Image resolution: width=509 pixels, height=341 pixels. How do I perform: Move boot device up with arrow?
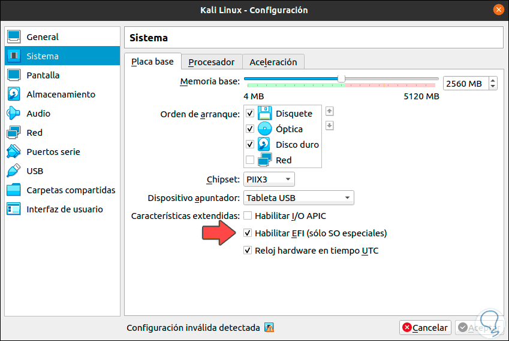pos(330,111)
